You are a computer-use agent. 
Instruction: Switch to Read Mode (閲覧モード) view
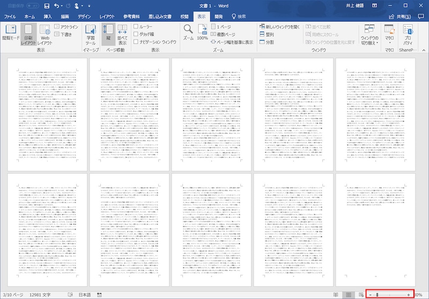pyautogui.click(x=11, y=34)
